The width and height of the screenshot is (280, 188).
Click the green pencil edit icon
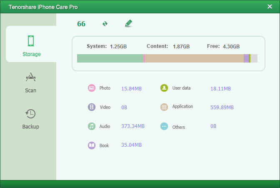(128, 23)
